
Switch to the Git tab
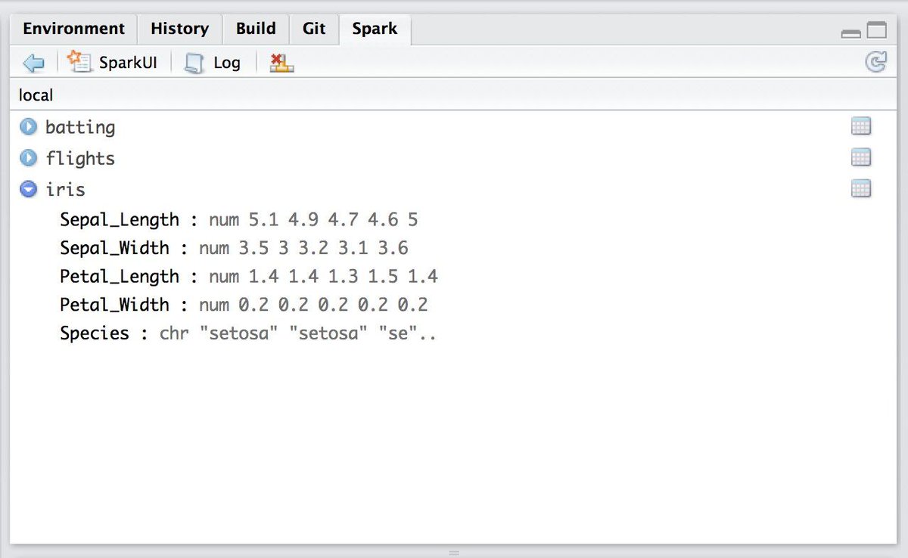tap(313, 28)
